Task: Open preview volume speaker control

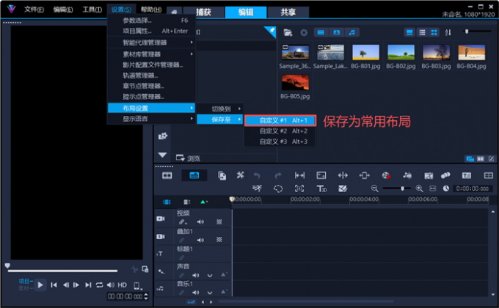Action: coord(111,285)
